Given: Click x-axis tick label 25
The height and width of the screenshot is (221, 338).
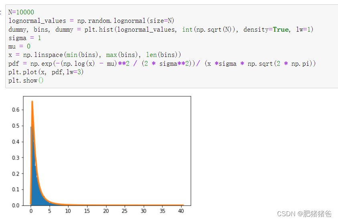Looking at the screenshot, I should [125, 211].
